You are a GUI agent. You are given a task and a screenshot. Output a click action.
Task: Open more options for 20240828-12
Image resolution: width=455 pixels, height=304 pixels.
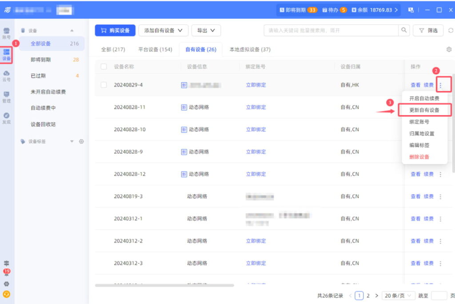pyautogui.click(x=440, y=174)
